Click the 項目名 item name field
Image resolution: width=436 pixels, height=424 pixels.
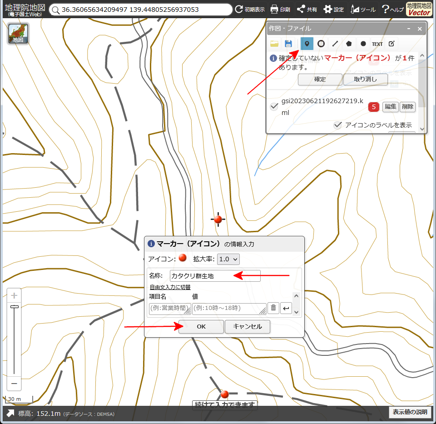(x=170, y=309)
